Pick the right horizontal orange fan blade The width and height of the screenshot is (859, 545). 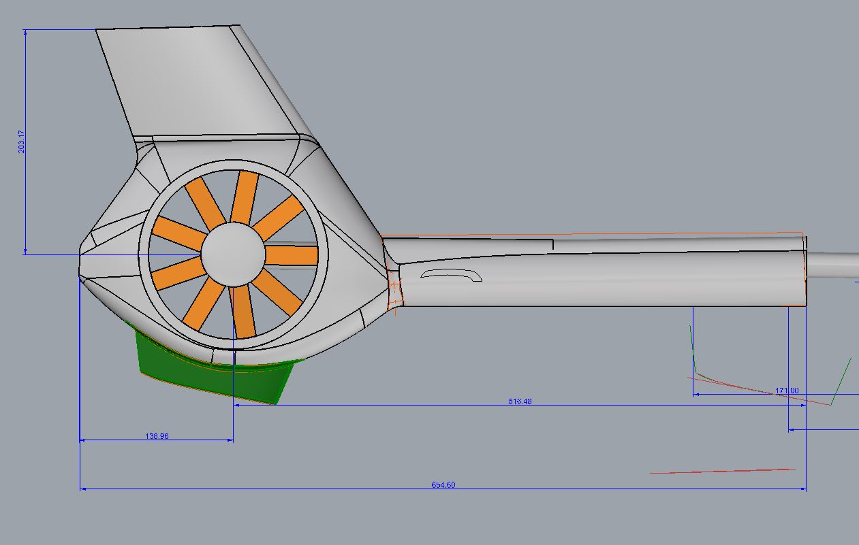[292, 255]
